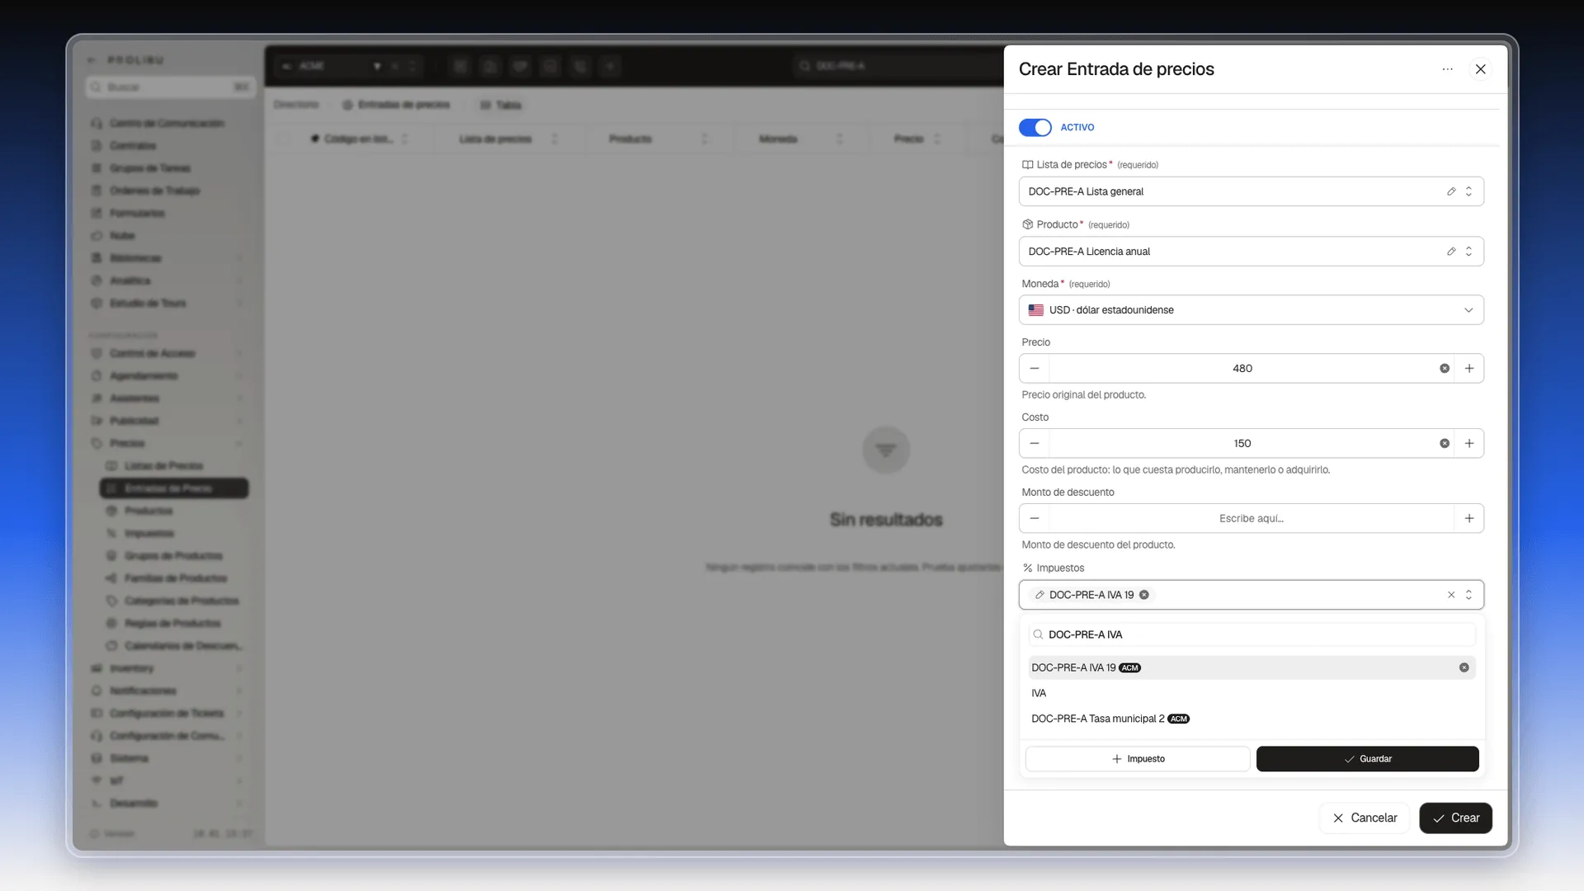Select DOC-PRE-A Tasa municipal 2 option
Screen dimensions: 1584x891
[1252, 719]
